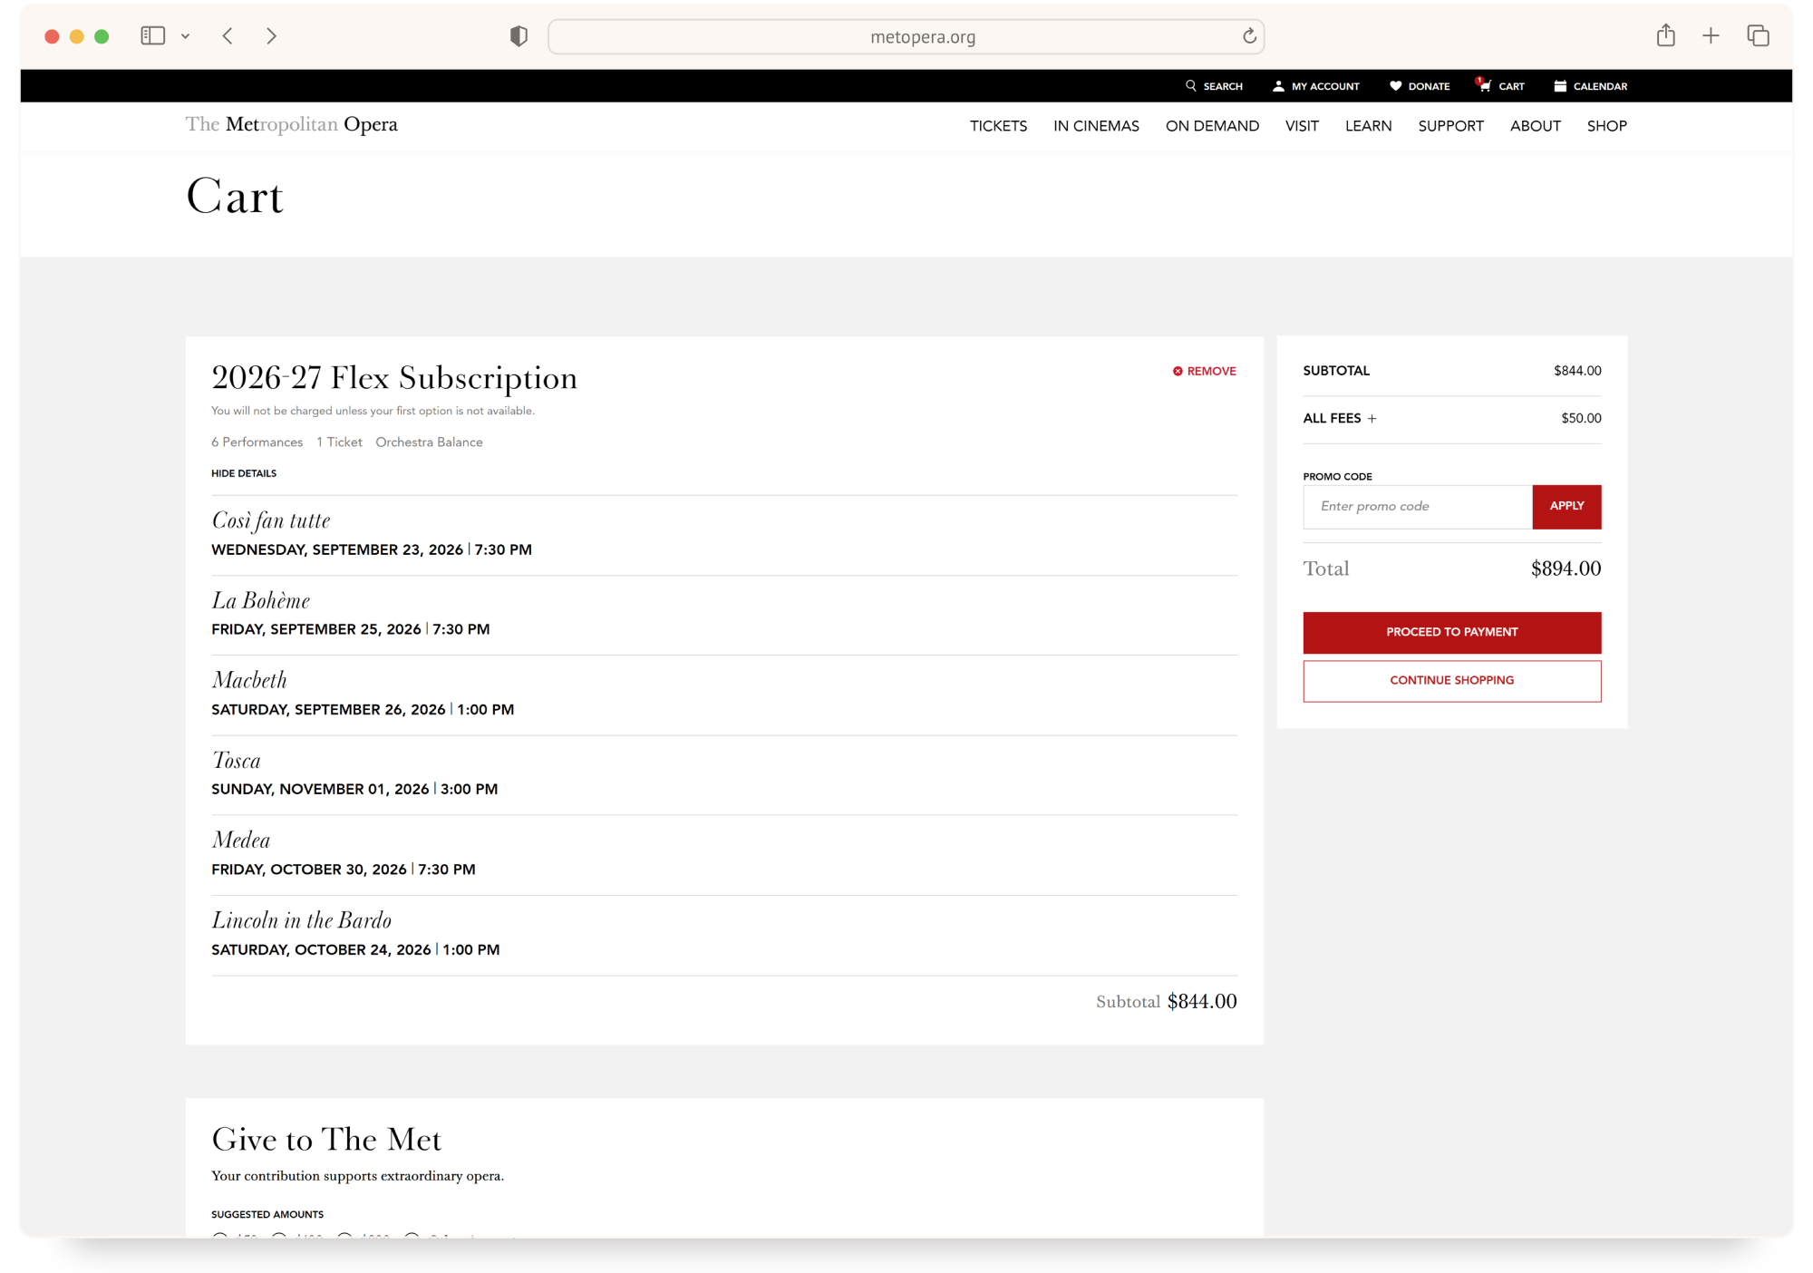Screen dimensions: 1813x1273
Task: Open the About menu
Action: [1535, 126]
